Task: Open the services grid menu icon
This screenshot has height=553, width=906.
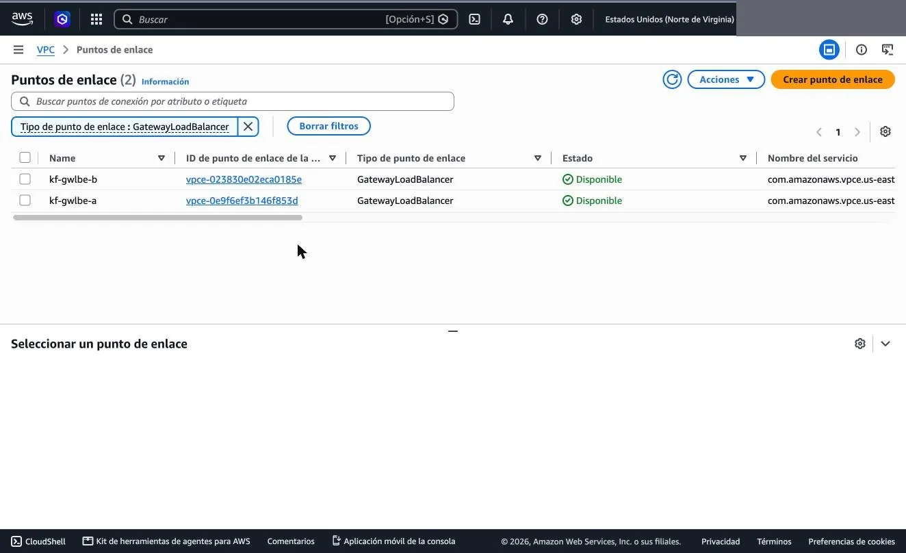Action: coord(96,19)
